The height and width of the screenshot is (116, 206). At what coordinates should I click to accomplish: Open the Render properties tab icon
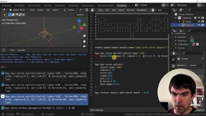[173, 66]
